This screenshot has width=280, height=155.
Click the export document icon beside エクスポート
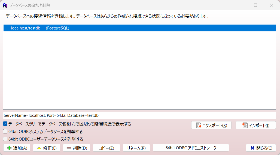[199, 125]
